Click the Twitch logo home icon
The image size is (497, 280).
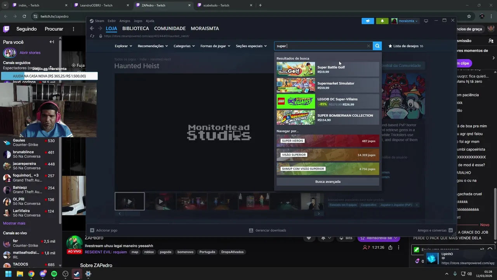coord(6,29)
